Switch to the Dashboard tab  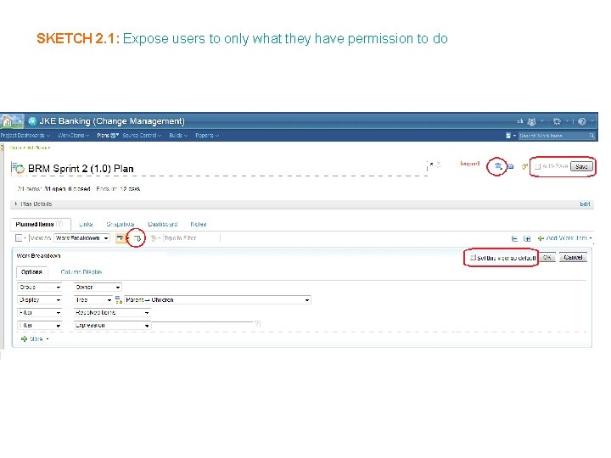tap(163, 224)
